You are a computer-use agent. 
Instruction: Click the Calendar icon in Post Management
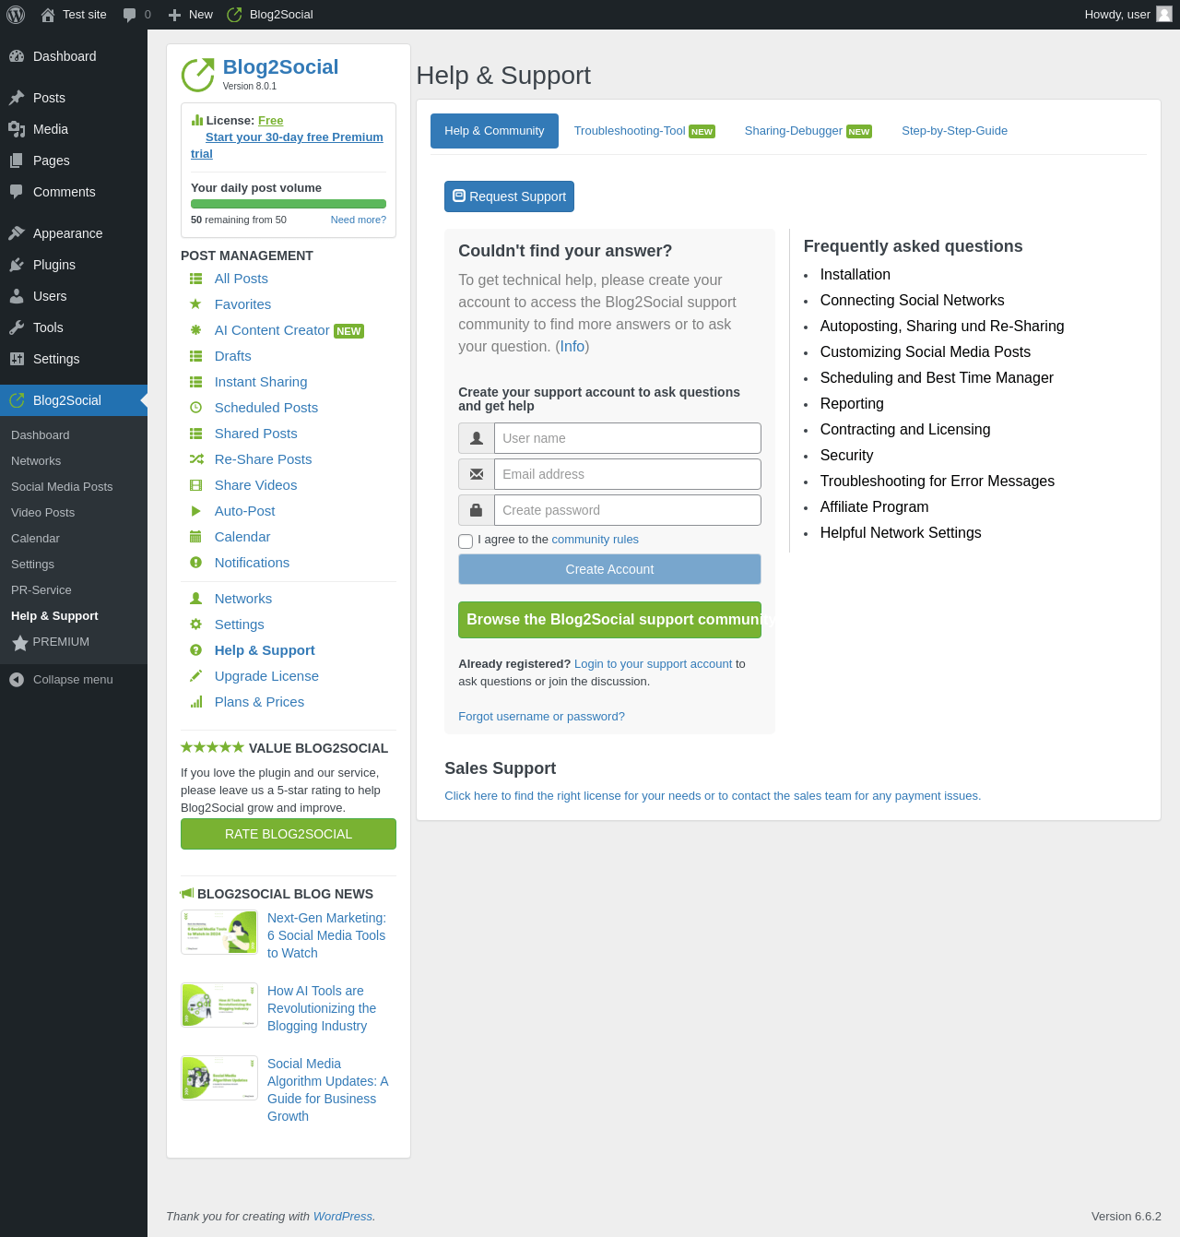(195, 537)
